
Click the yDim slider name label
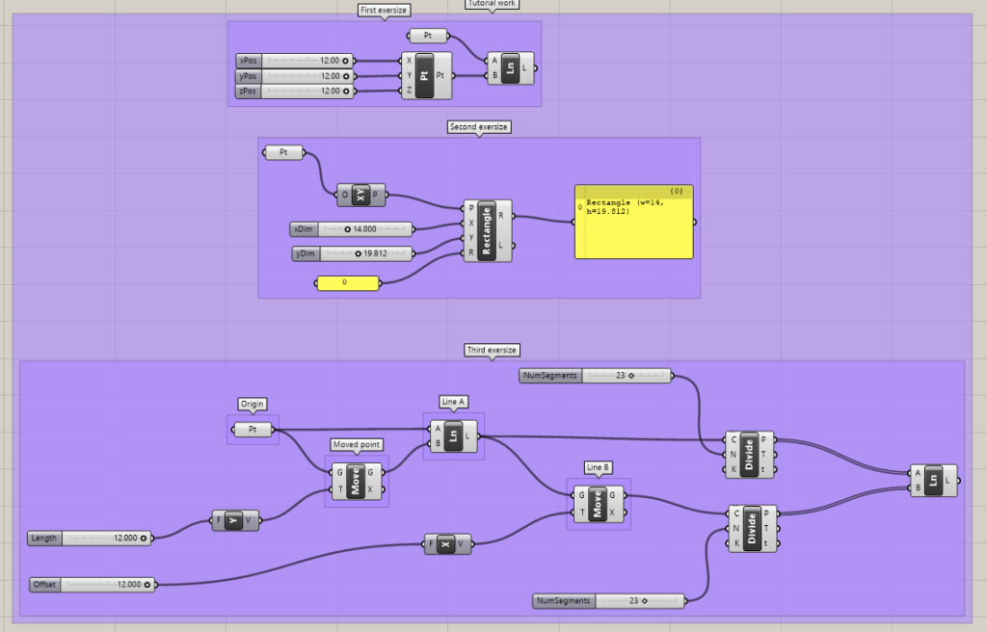tap(306, 253)
